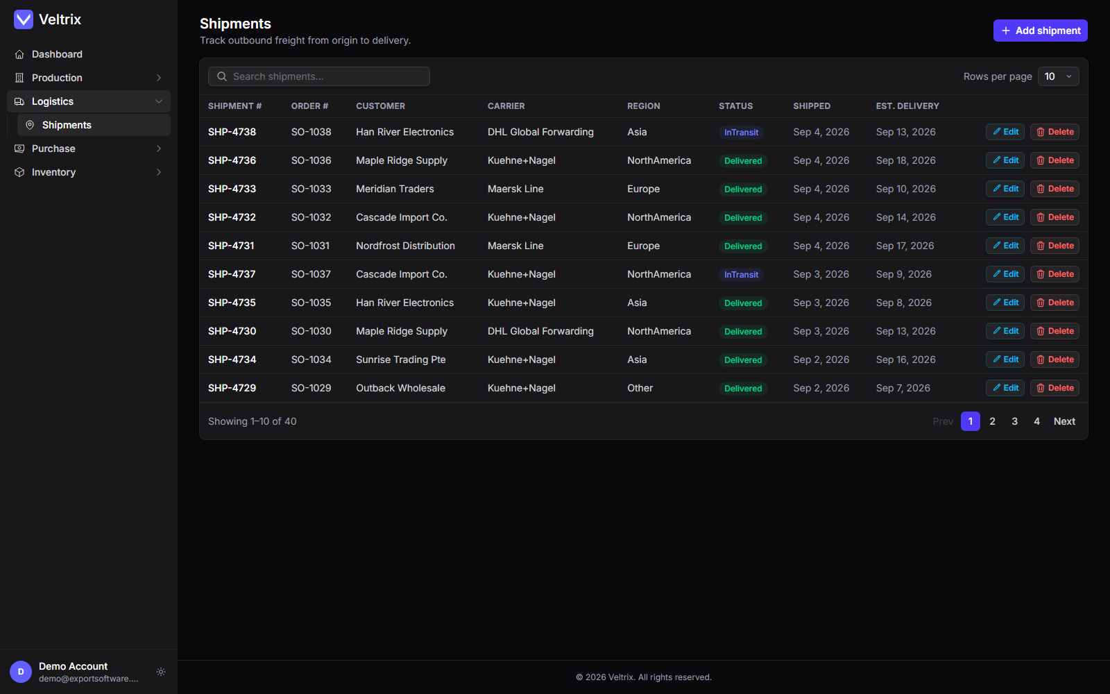Focus the Search shipments field

319,76
